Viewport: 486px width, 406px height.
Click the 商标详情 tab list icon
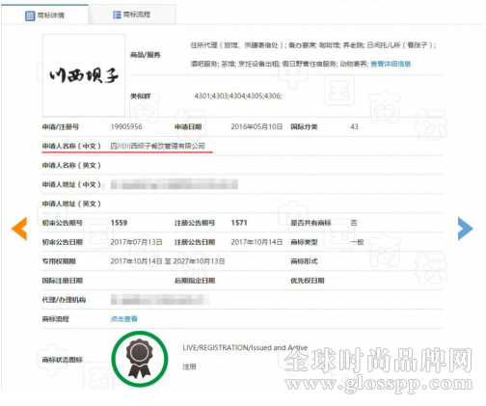(30, 15)
